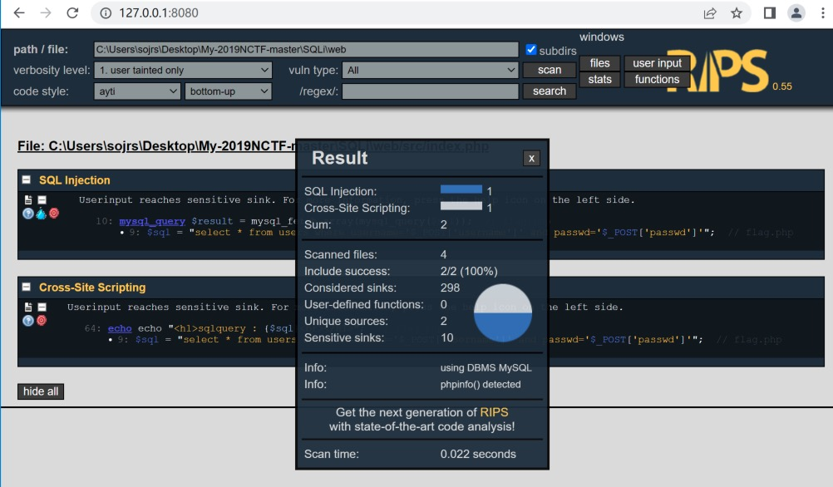Bookmark this tab star
The width and height of the screenshot is (833, 487).
[x=737, y=12]
